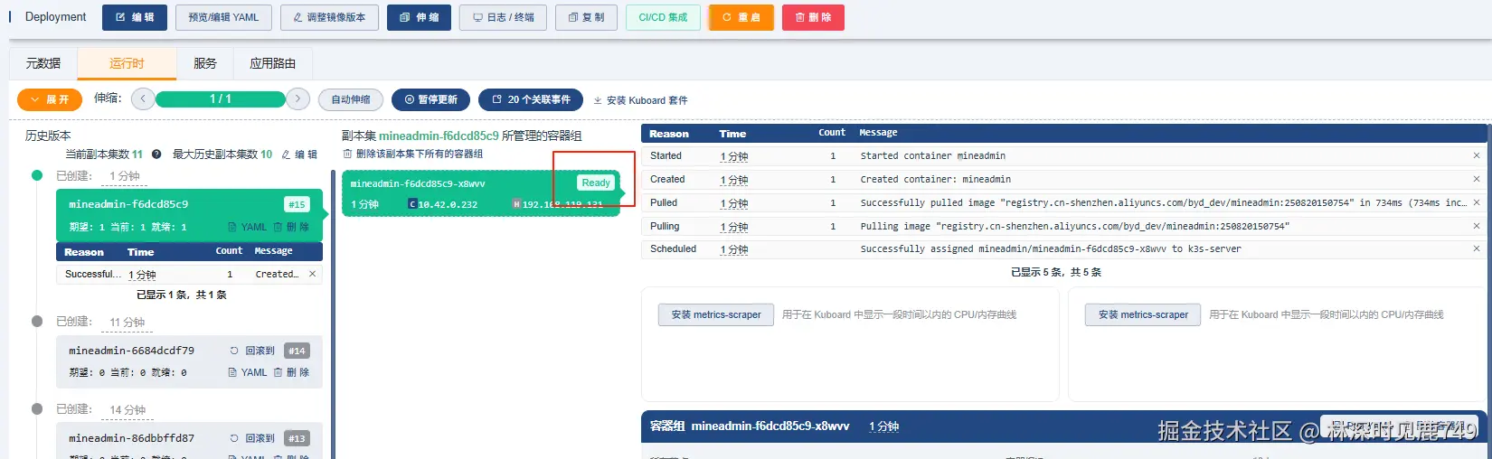
Task: Click the #14 revision badge
Action: 297,351
